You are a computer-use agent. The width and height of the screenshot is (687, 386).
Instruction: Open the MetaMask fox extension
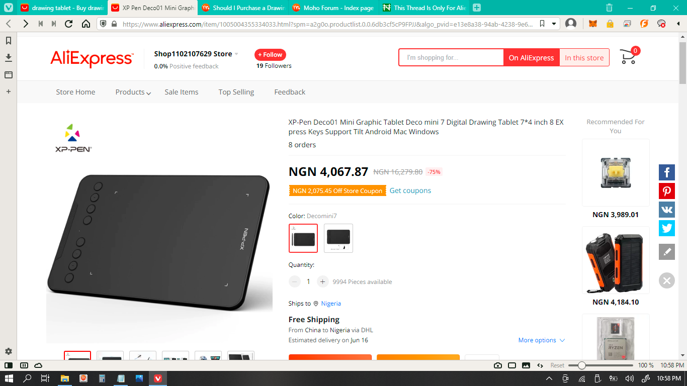click(593, 24)
